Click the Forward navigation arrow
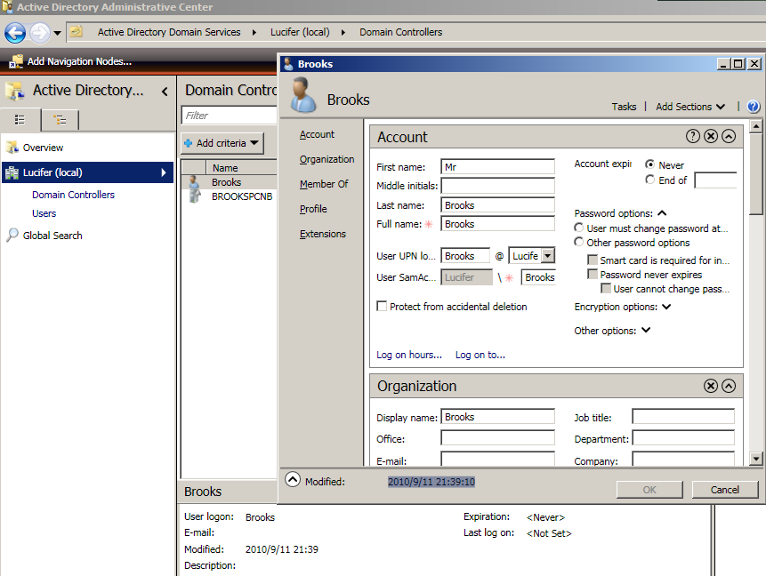 click(x=39, y=33)
